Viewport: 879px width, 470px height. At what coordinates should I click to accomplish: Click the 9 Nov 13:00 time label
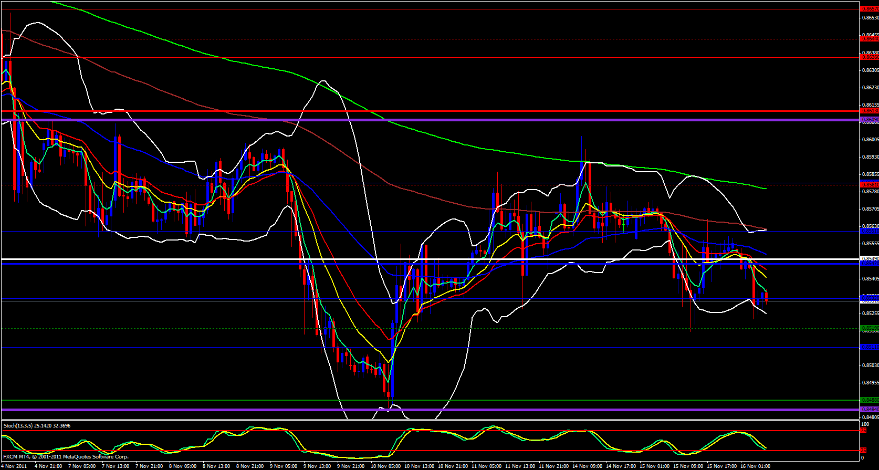[x=318, y=466]
